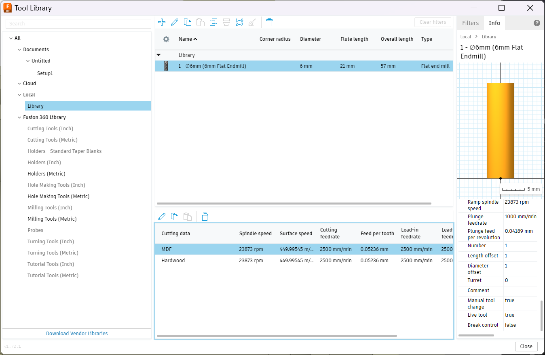This screenshot has width=545, height=355.
Task: Click the gear icon for column settings
Action: click(166, 39)
